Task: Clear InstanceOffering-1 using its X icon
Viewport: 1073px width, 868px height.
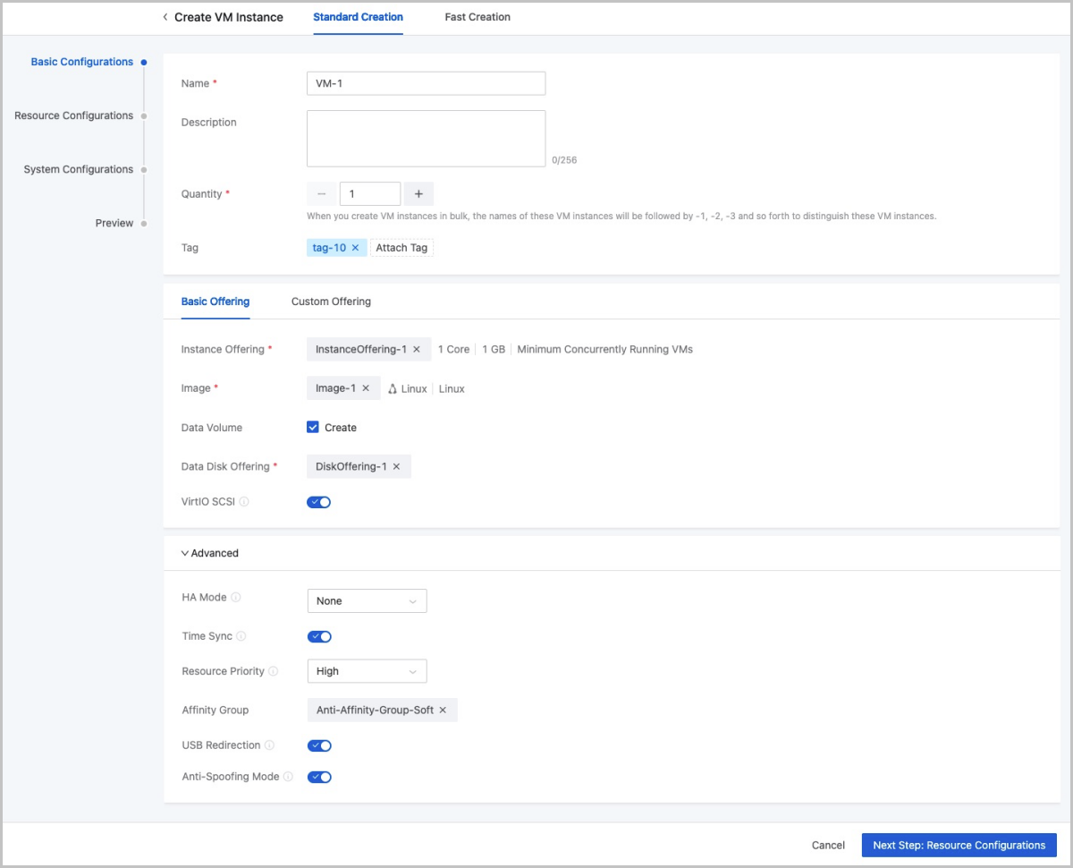Action: [417, 350]
